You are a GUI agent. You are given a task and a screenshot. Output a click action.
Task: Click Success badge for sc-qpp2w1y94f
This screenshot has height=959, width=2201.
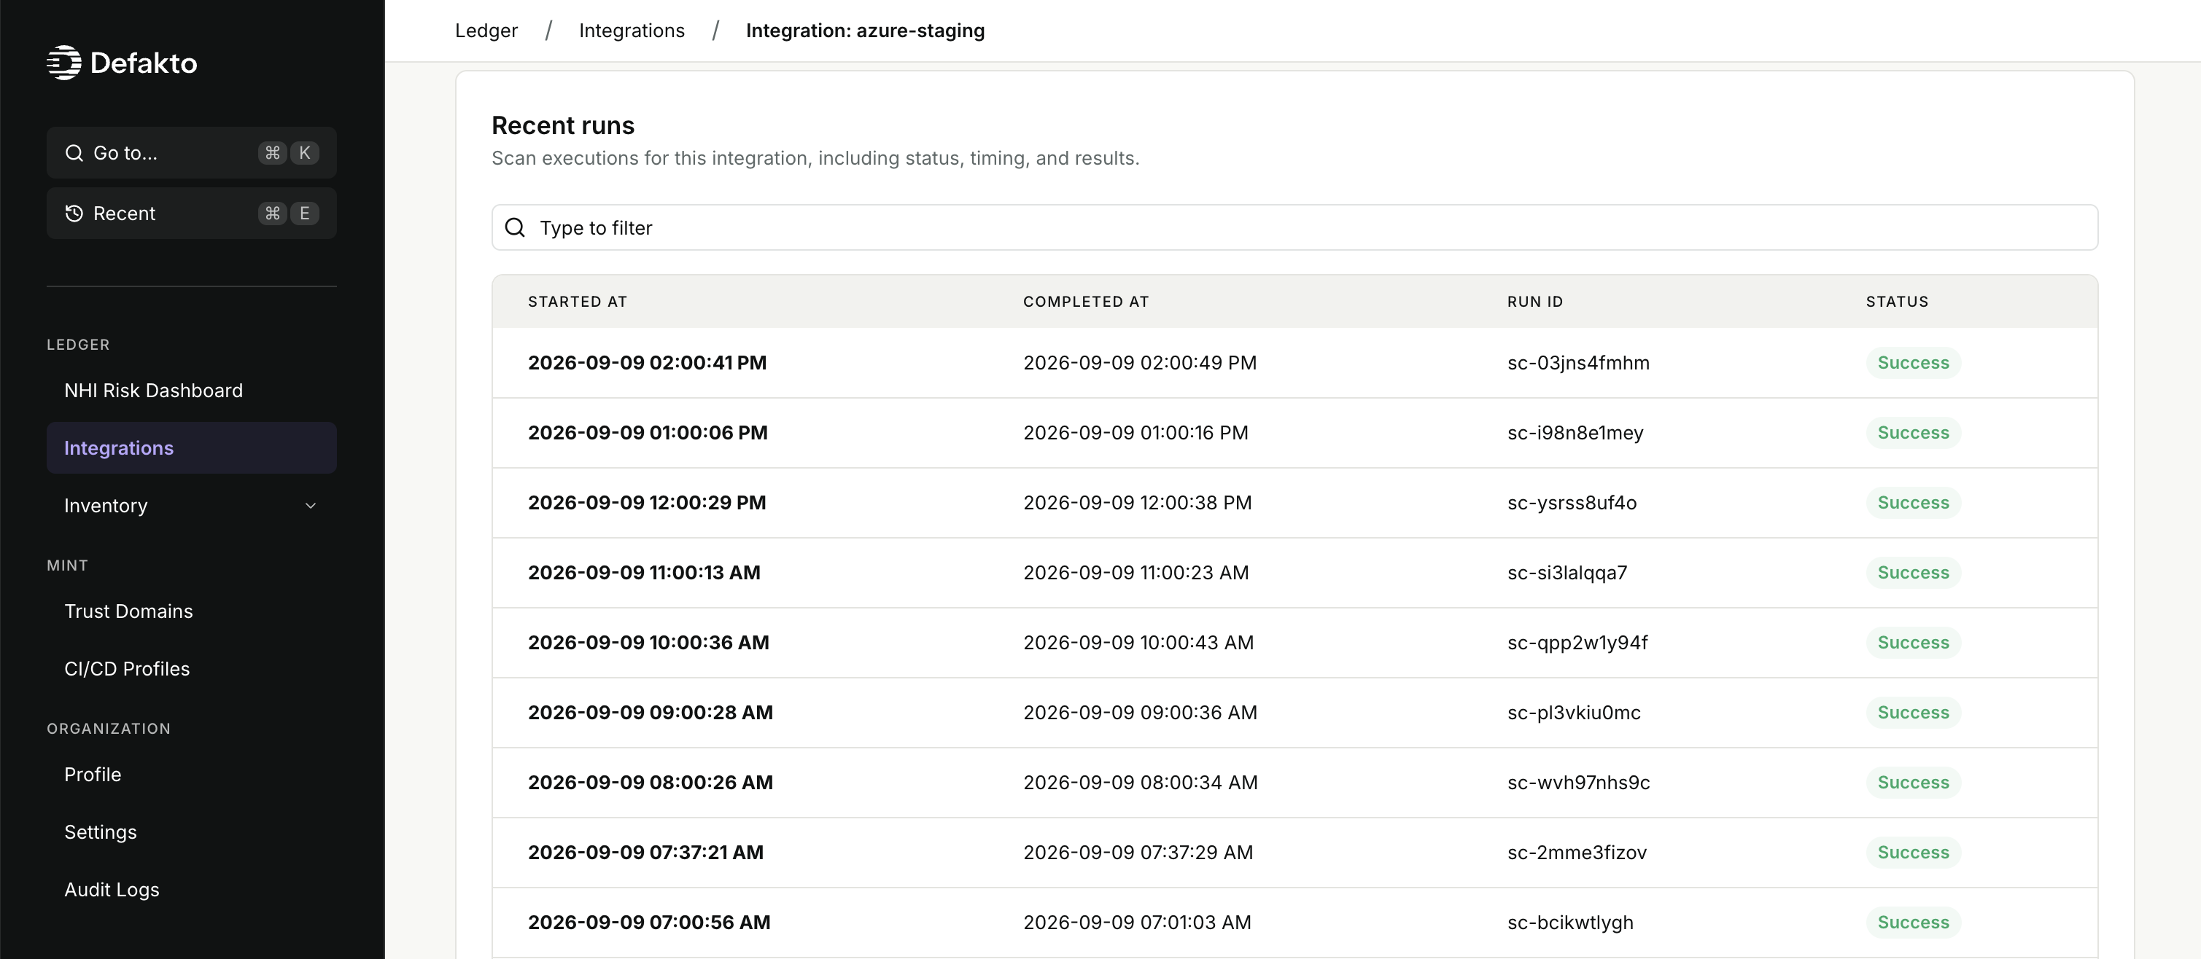1913,643
